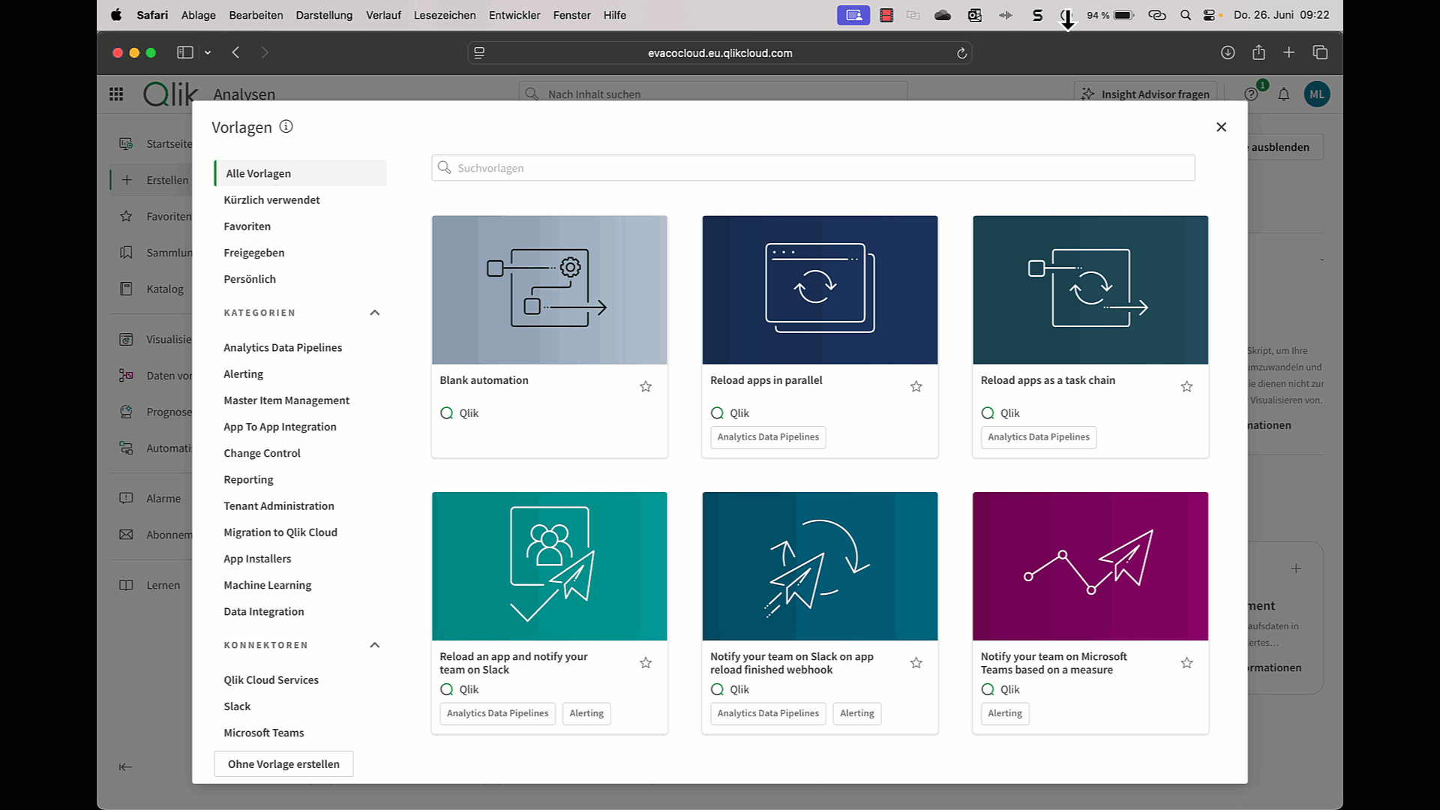The image size is (1440, 810).
Task: Open the help question mark icon
Action: tap(1250, 94)
